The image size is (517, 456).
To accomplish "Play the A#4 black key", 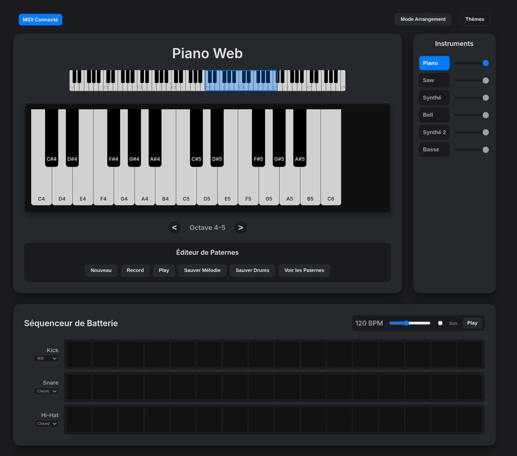I will pos(155,138).
